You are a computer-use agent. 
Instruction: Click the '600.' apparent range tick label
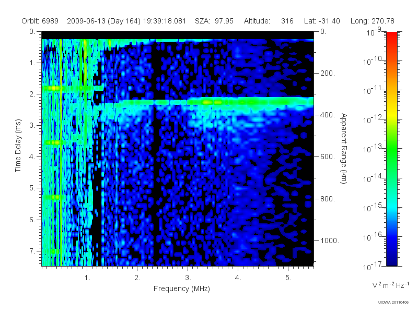click(x=328, y=157)
